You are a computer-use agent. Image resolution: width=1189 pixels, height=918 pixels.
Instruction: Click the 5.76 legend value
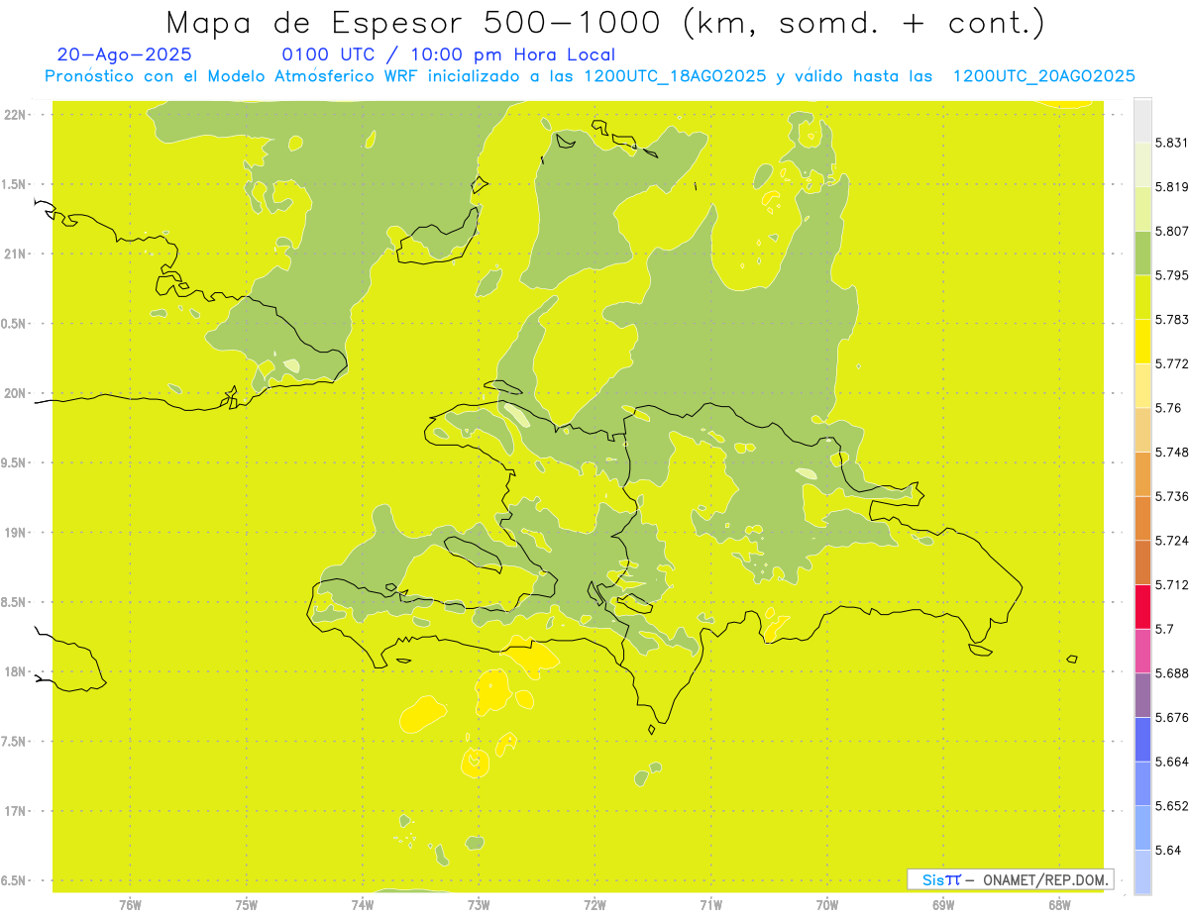pos(1167,408)
